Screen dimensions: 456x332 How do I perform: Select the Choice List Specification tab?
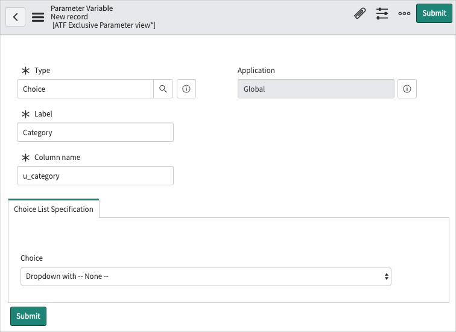(54, 209)
